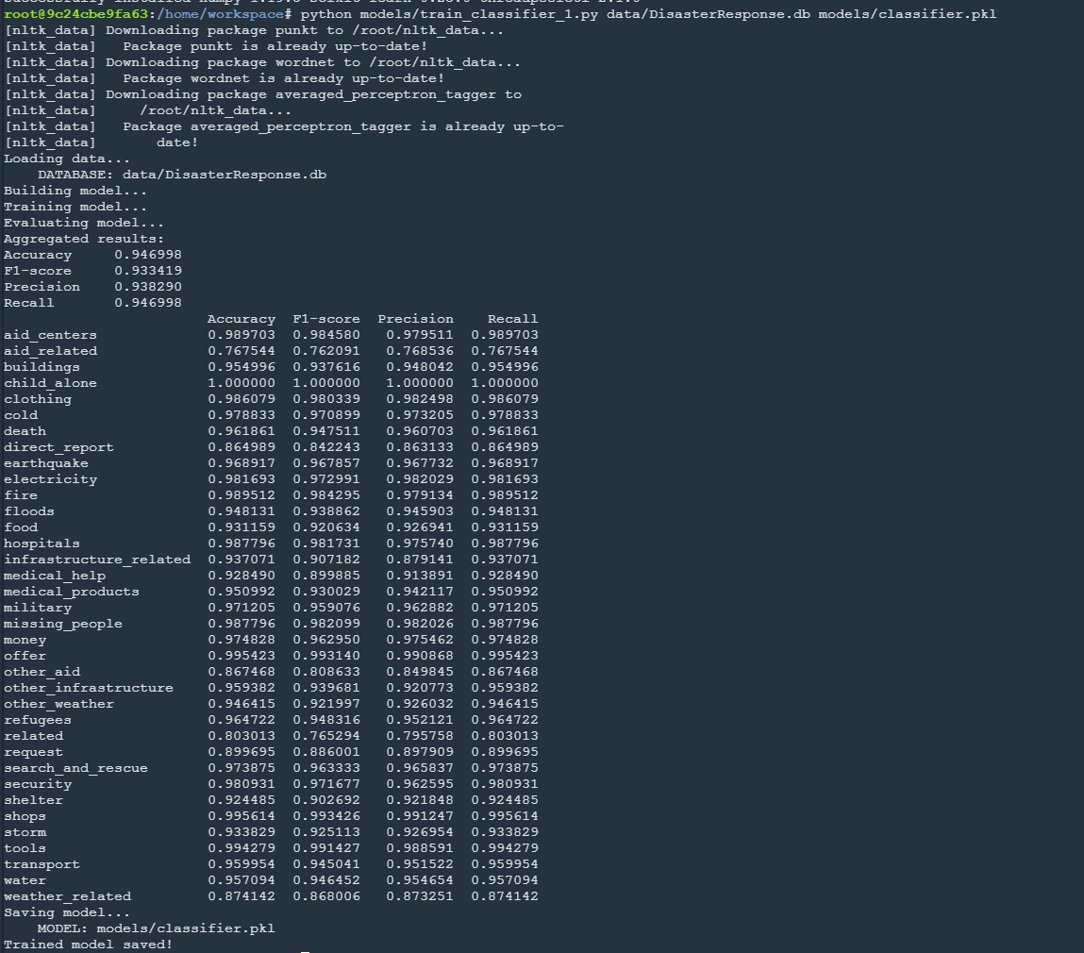Click the 'infrastructure_related' row label

97,560
